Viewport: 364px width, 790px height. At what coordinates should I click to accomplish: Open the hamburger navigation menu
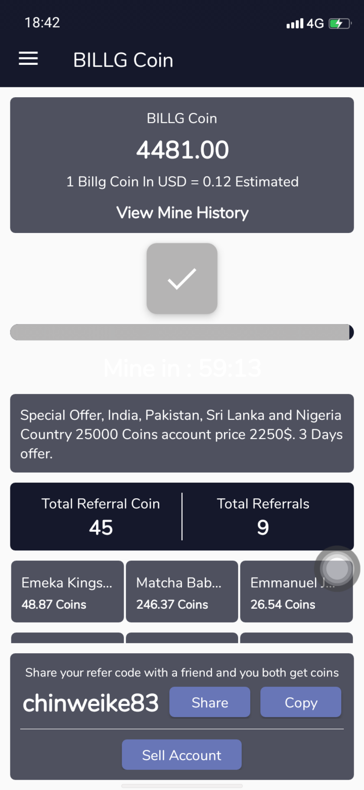(28, 59)
